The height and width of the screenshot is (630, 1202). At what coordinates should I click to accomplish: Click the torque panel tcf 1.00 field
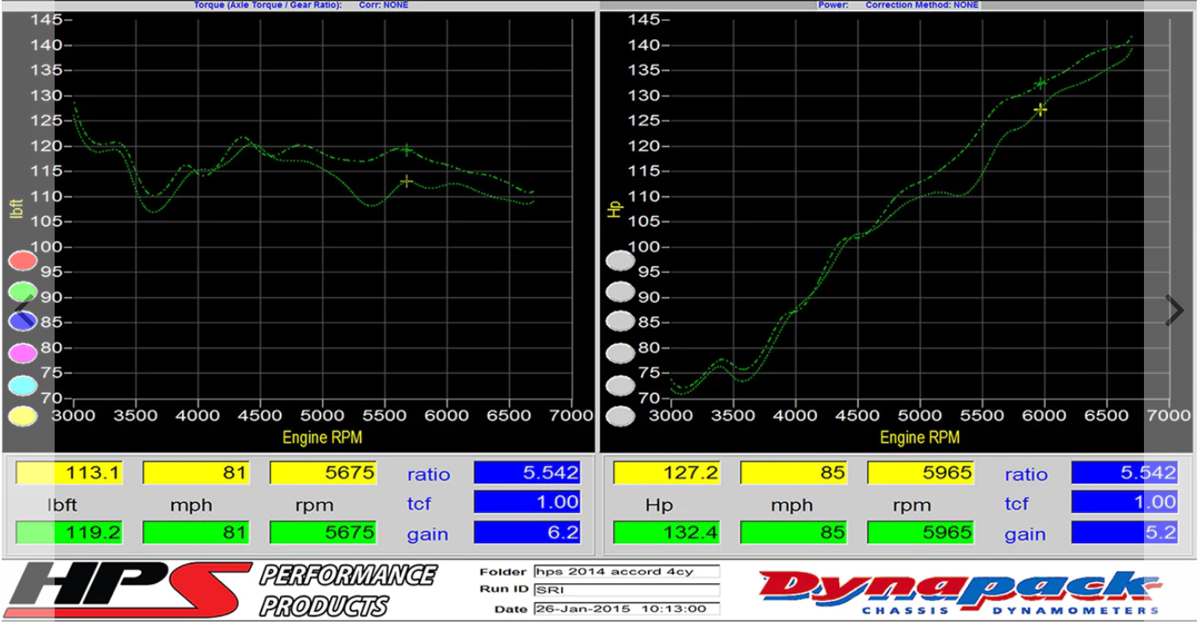(528, 502)
